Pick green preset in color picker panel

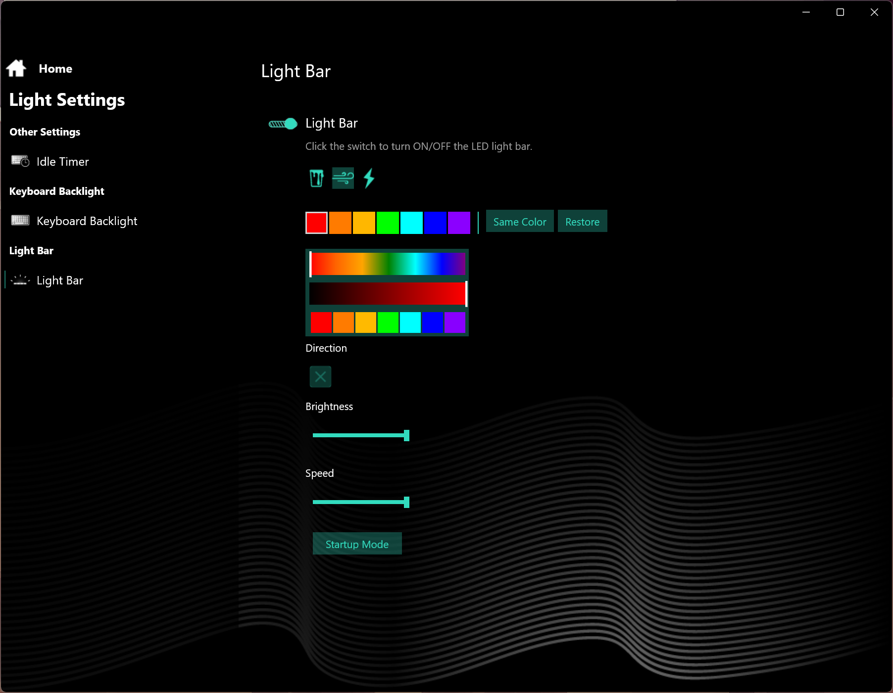(x=388, y=323)
